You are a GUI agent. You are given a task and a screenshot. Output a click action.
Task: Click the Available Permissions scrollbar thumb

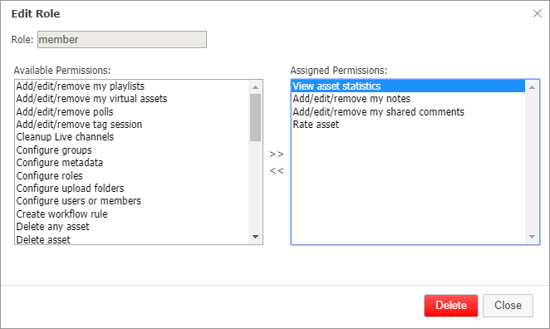255,117
